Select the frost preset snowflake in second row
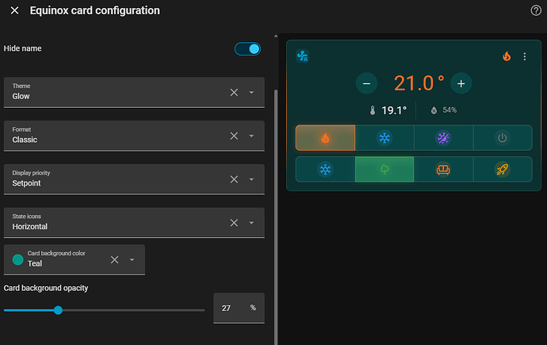 pyautogui.click(x=326, y=170)
